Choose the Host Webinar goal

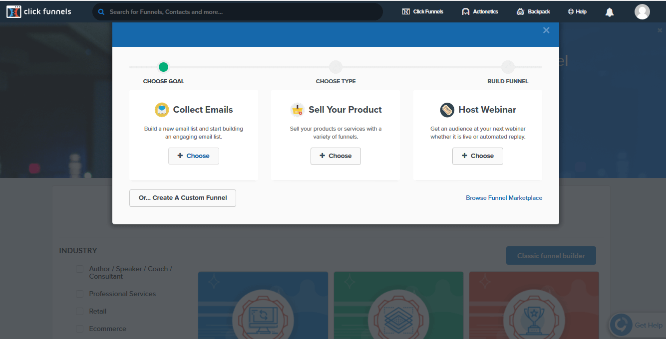pyautogui.click(x=478, y=156)
